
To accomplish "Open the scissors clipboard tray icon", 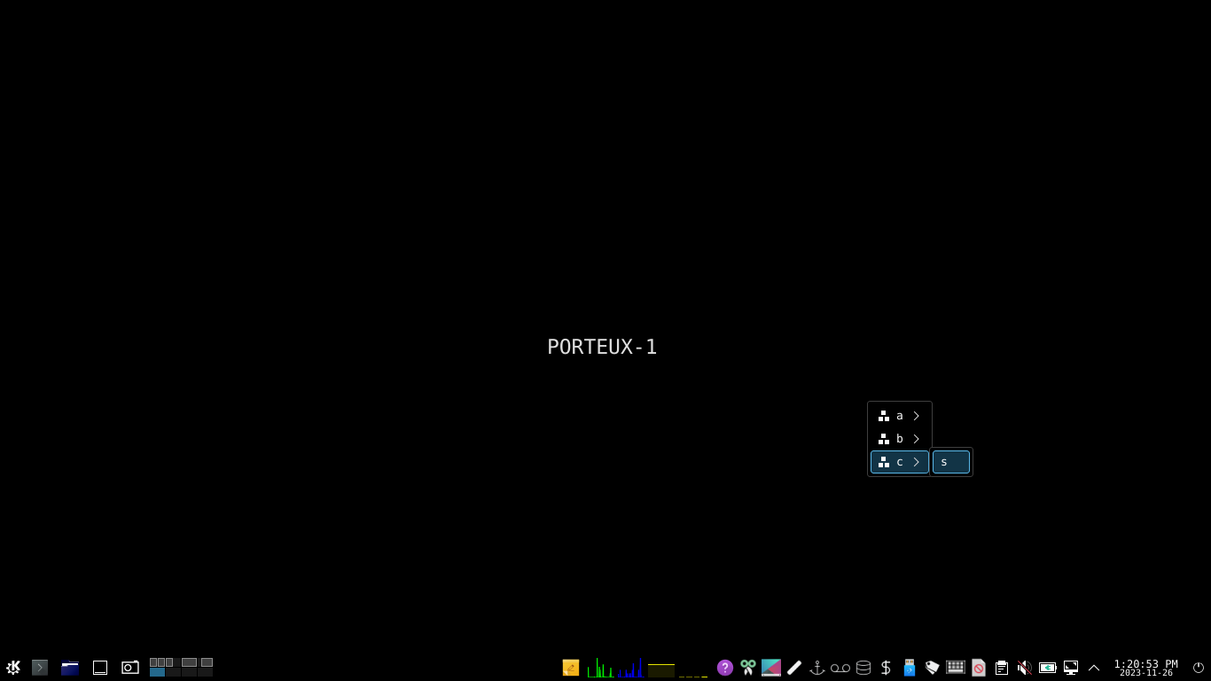I will pyautogui.click(x=748, y=668).
